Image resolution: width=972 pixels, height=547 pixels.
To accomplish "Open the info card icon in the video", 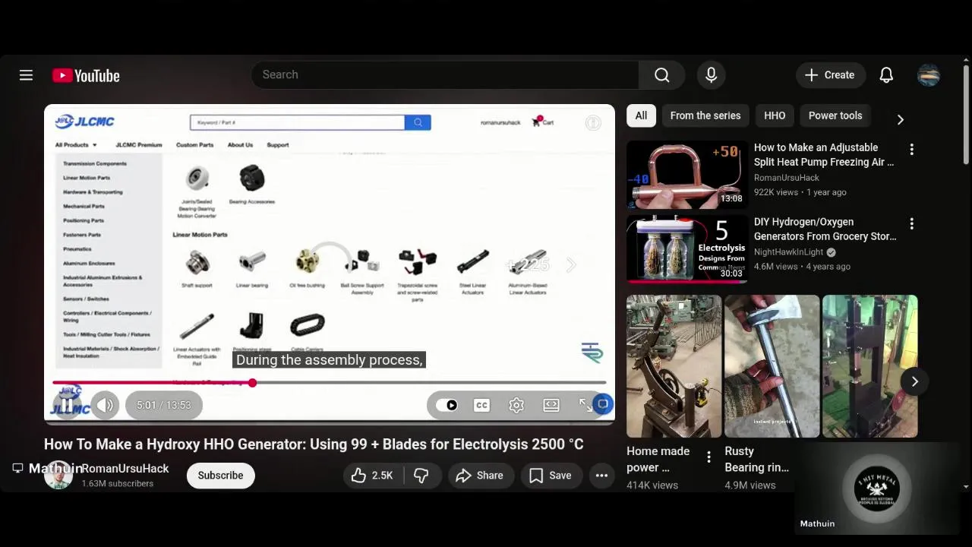I will click(x=593, y=123).
